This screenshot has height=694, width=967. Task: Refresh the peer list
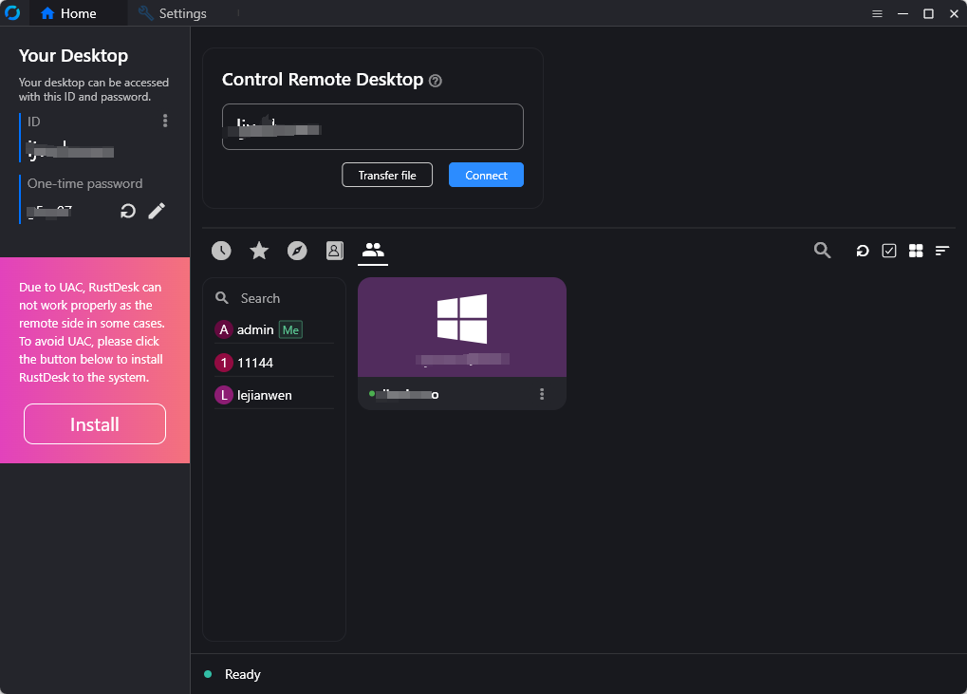point(863,251)
